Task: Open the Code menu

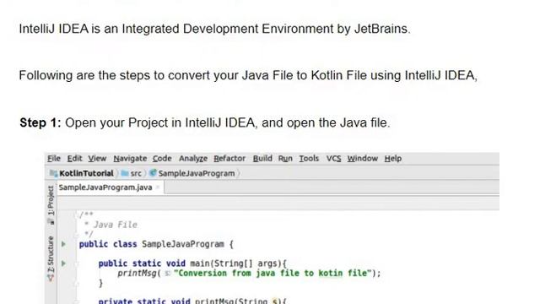Action: pyautogui.click(x=162, y=159)
